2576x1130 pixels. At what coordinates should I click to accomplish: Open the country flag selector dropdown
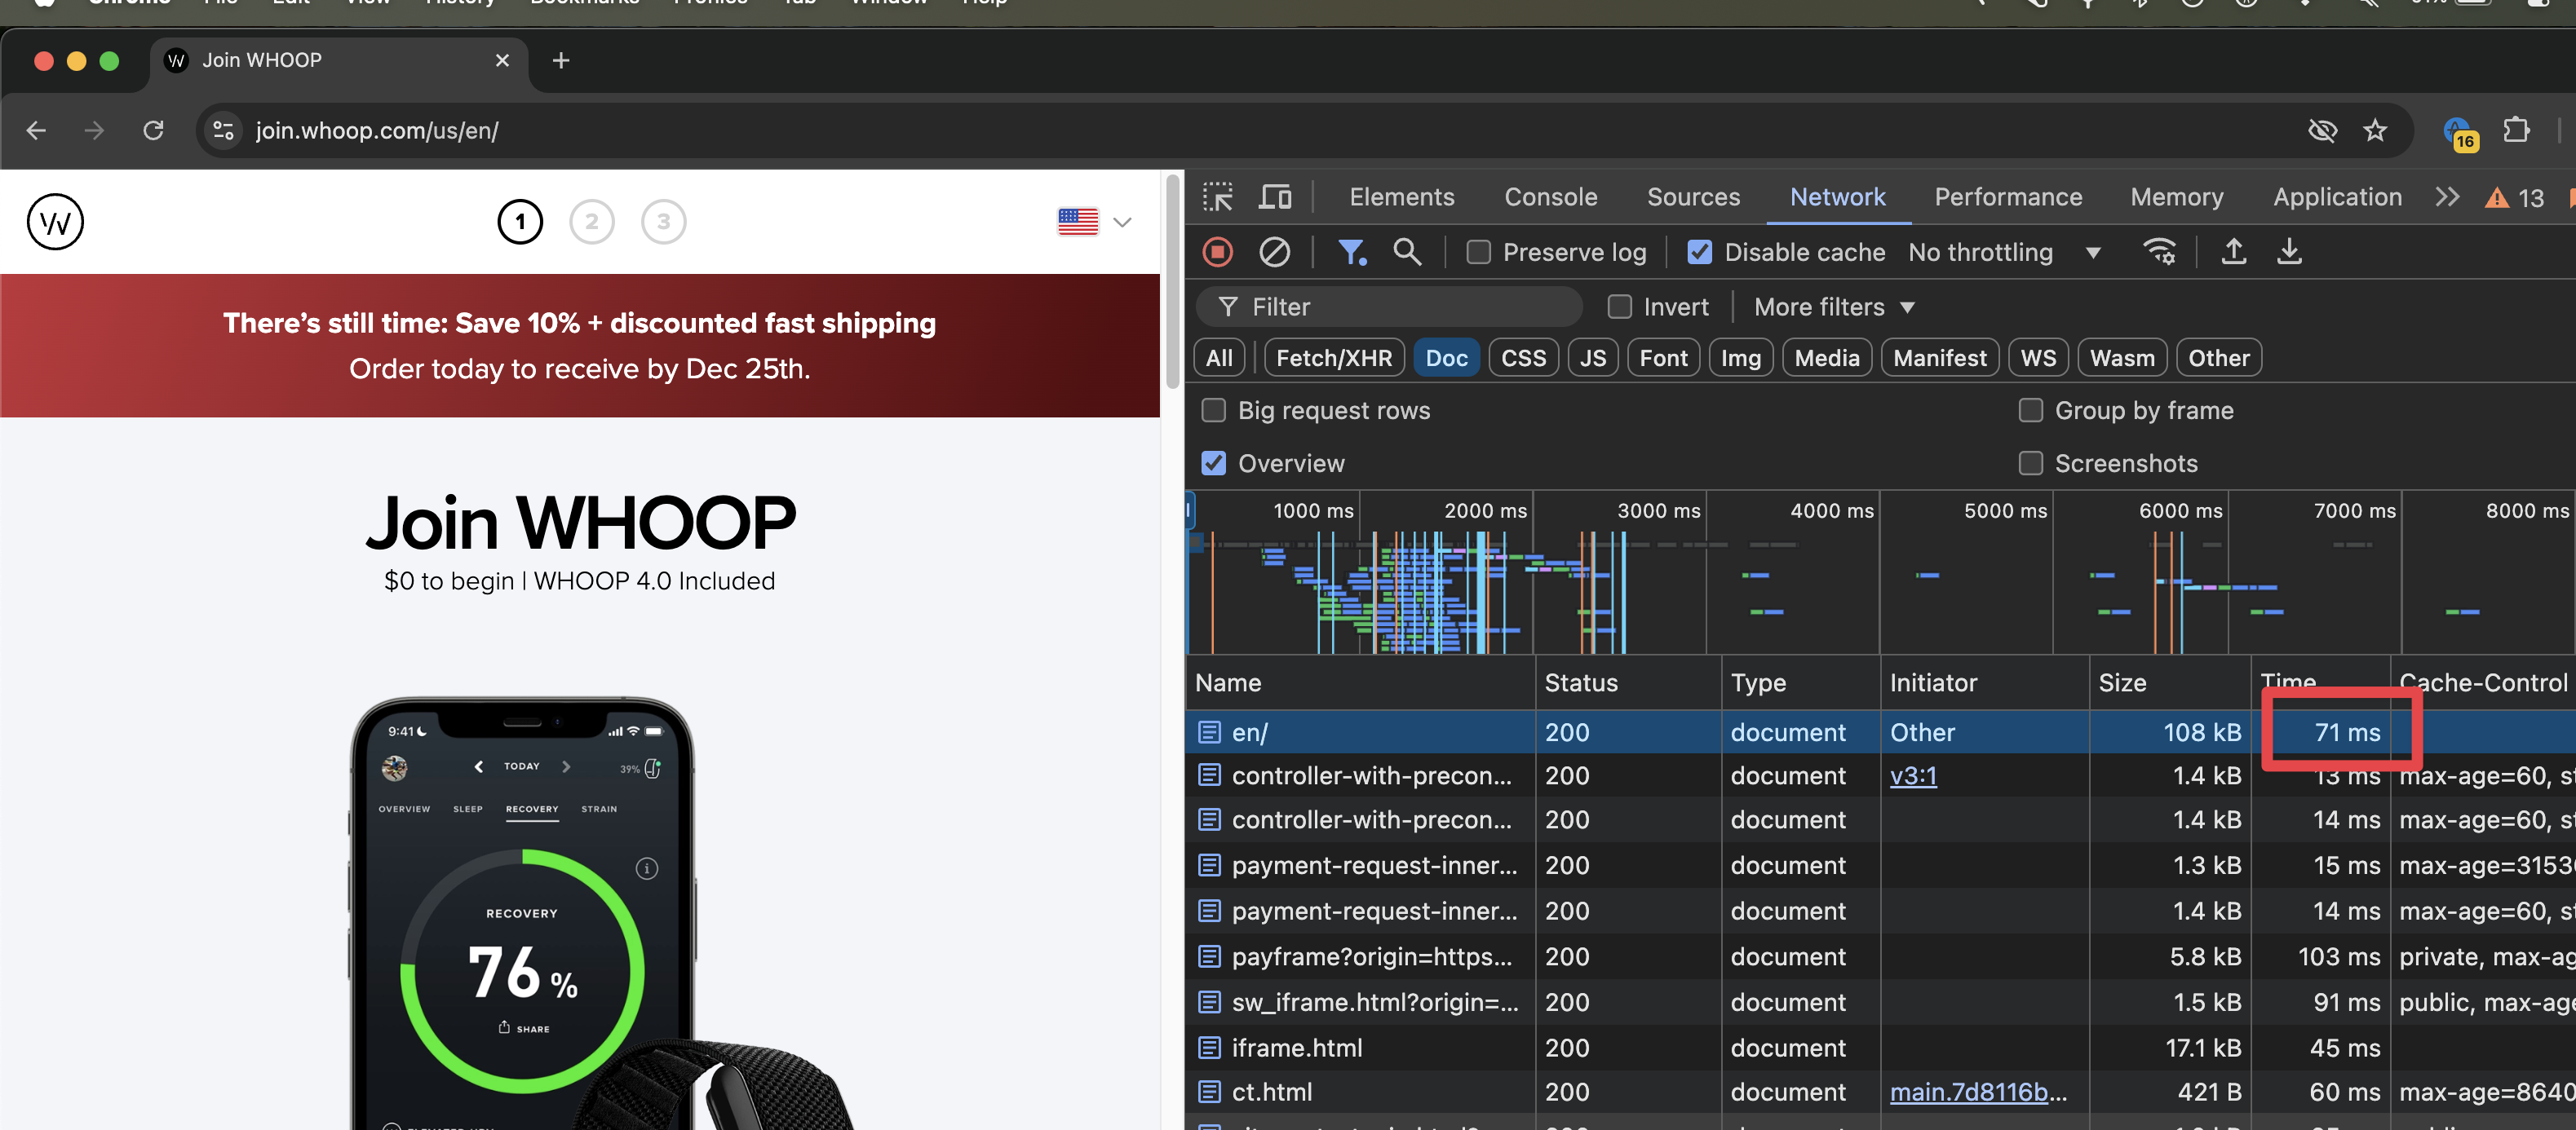click(x=1094, y=222)
